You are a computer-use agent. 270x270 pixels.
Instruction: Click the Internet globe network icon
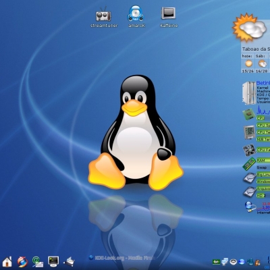point(250,207)
